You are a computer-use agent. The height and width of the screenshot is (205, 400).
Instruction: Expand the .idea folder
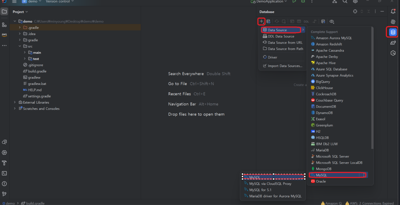pos(20,34)
